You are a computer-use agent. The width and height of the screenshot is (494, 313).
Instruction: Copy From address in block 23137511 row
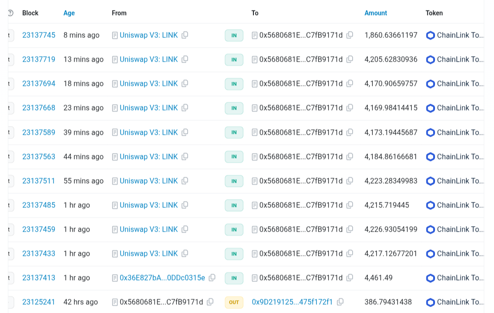185,181
